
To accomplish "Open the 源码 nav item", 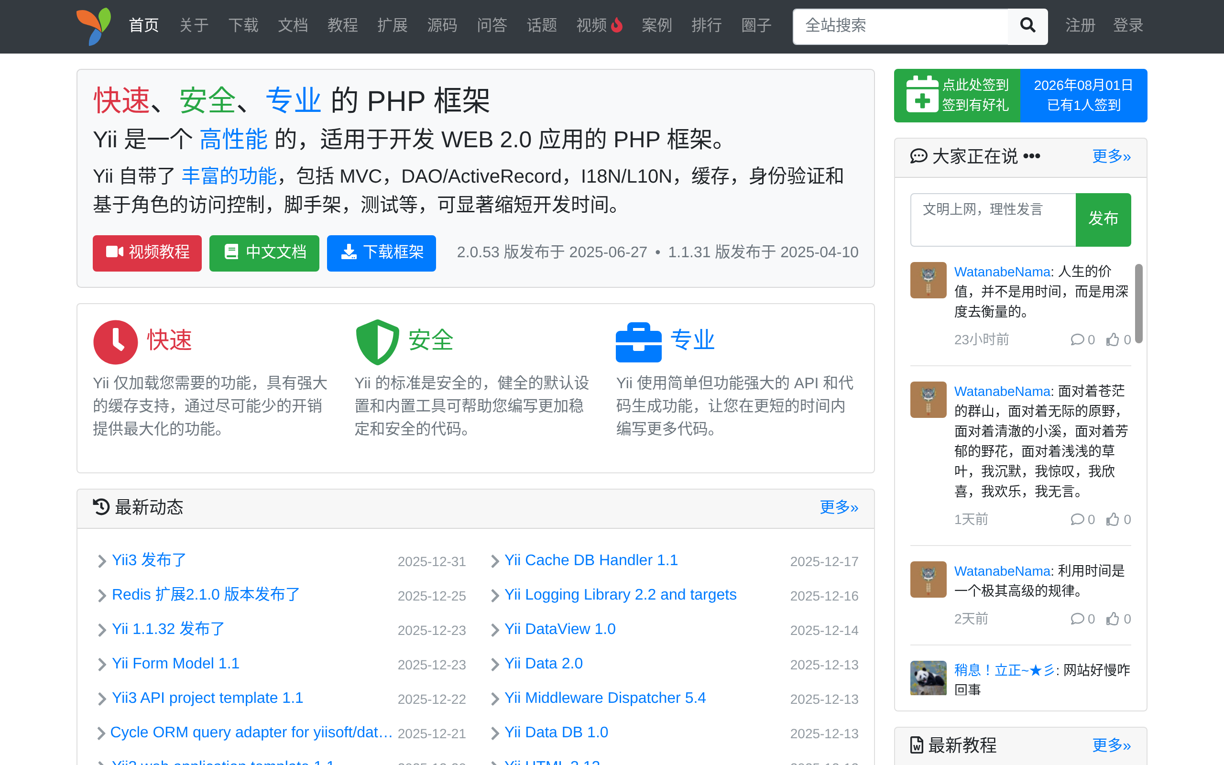I will (442, 25).
